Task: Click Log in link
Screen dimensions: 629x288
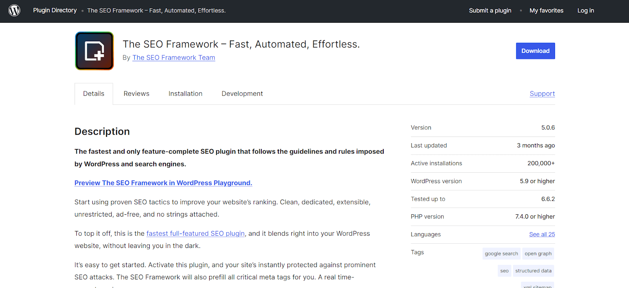Action: 585,11
